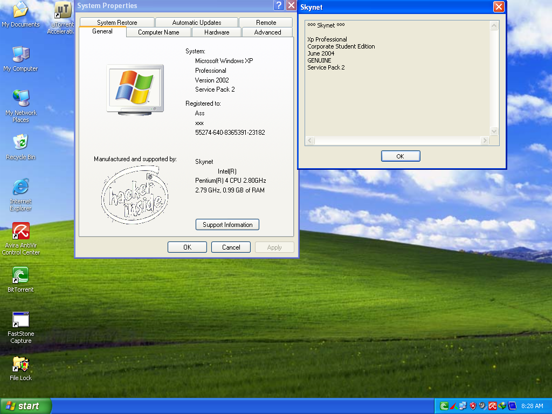Switch to the Automatic Updates tab

[x=196, y=23]
